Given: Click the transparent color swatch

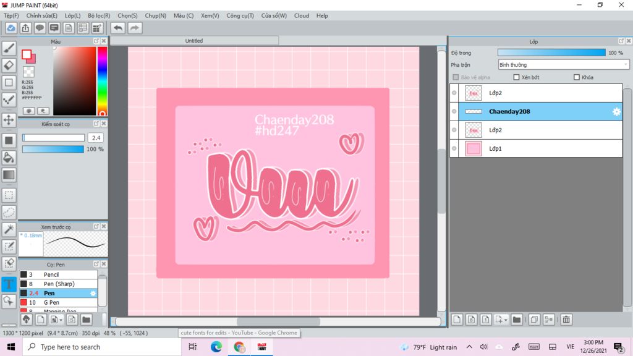Looking at the screenshot, I should coord(28,72).
